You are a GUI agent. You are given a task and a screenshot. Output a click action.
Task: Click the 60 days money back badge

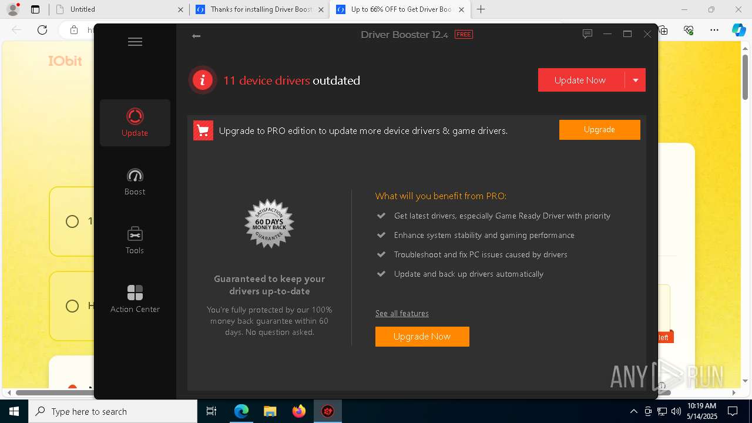click(269, 224)
